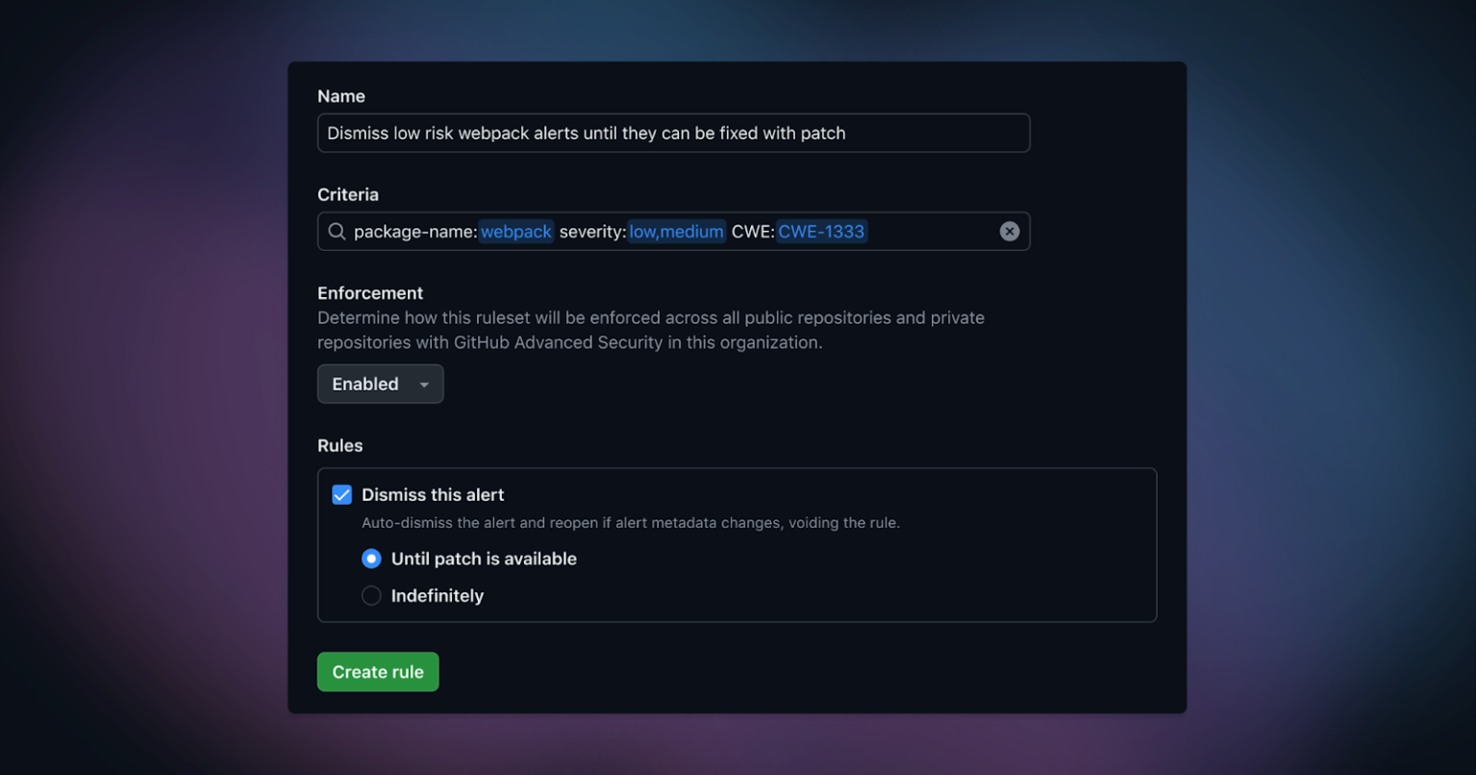Choose Indefinitely for alert dismissal
Viewport: 1476px width, 775px height.
tap(371, 595)
